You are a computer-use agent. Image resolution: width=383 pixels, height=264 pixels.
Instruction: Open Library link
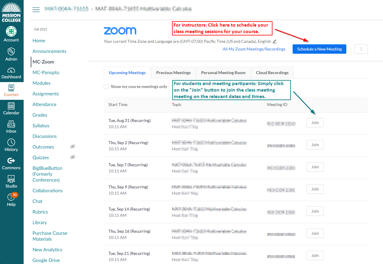tap(40, 222)
